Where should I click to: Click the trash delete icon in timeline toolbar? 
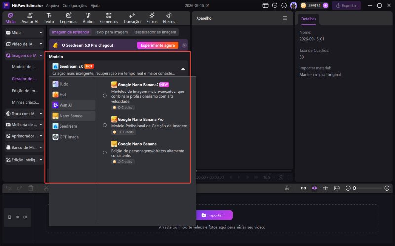[31, 188]
